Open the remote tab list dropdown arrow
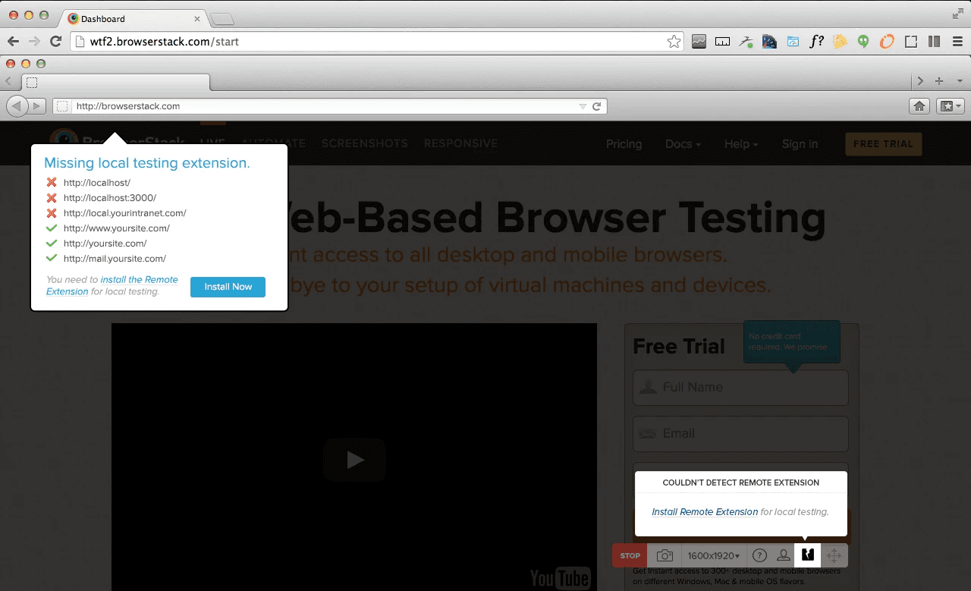Viewport: 971px width, 591px height. tap(960, 81)
